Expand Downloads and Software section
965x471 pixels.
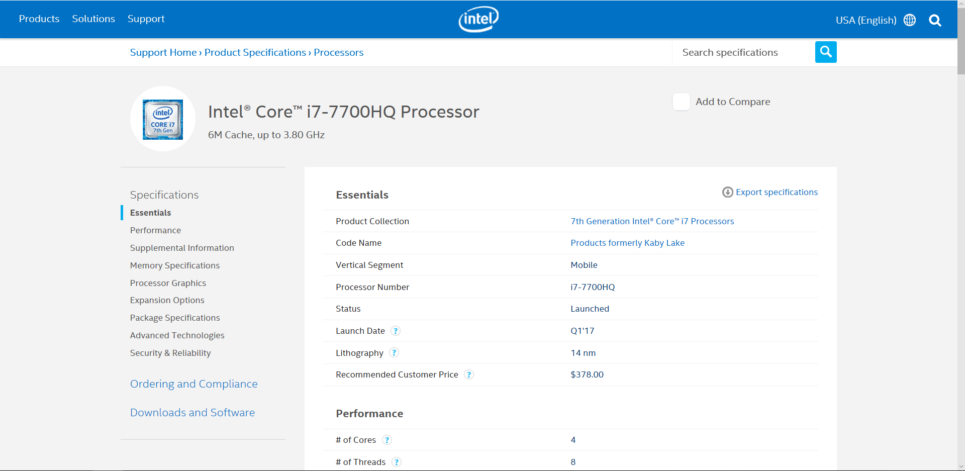point(192,413)
